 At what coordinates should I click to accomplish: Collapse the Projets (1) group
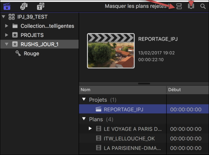84,99
